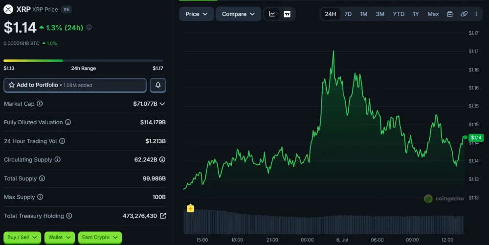Click the current $1.14 price marker on chart
489x245 pixels.
(476, 137)
